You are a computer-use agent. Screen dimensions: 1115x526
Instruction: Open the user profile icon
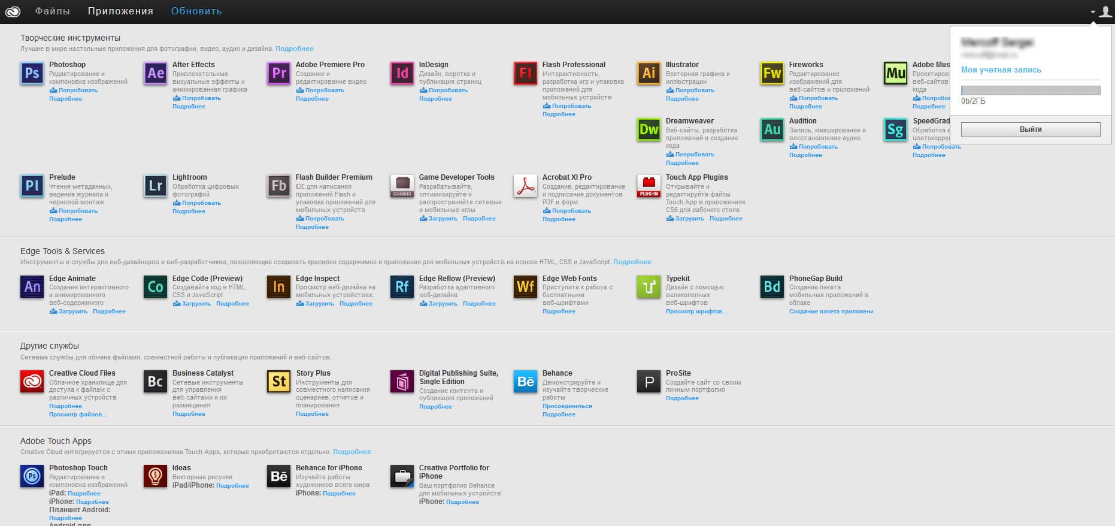pyautogui.click(x=1105, y=11)
